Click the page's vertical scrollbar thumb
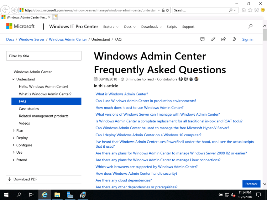 tap(265, 36)
